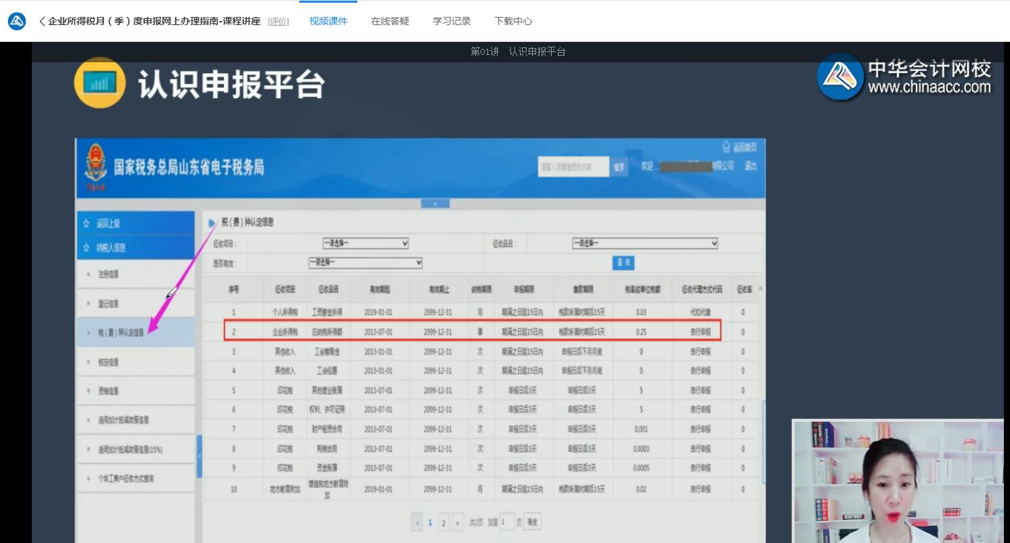
Task: Go back using the chevron before course title
Action: pyautogui.click(x=42, y=21)
